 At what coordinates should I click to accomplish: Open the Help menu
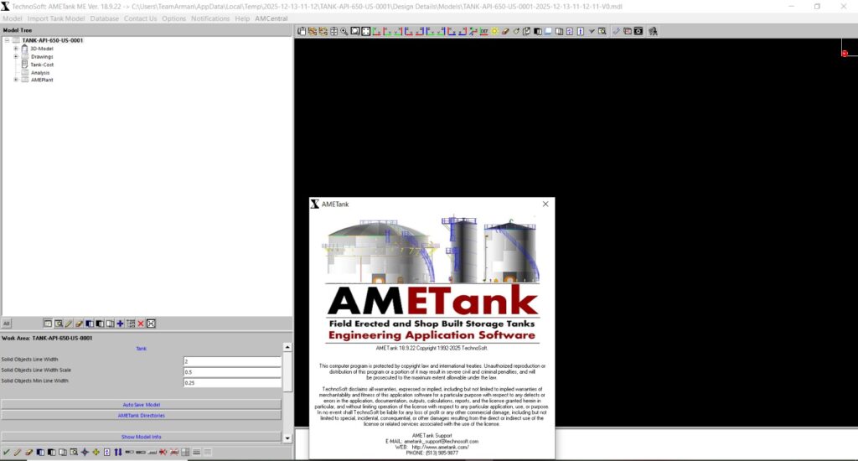coord(242,18)
